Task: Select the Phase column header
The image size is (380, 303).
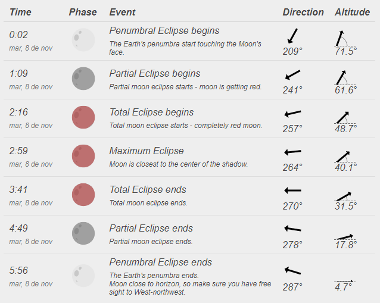Action: [x=83, y=12]
